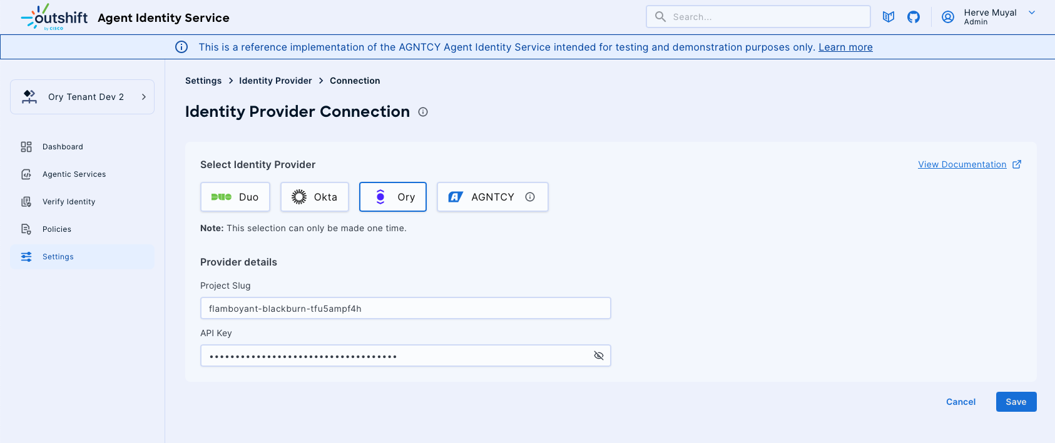Click the header Search field

758,17
